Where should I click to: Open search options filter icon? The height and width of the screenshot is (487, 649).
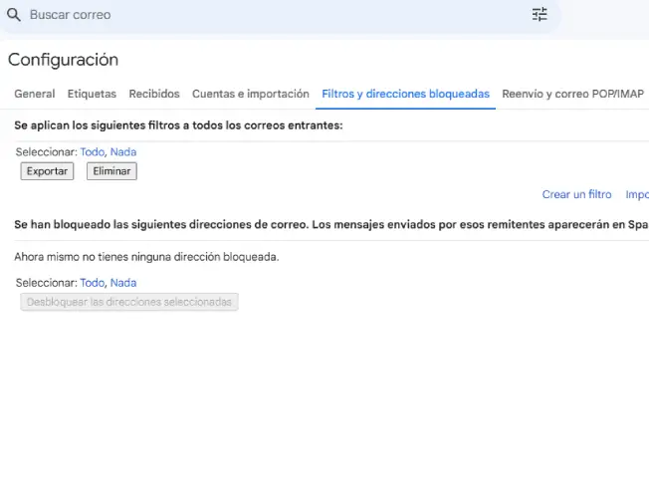tap(540, 15)
